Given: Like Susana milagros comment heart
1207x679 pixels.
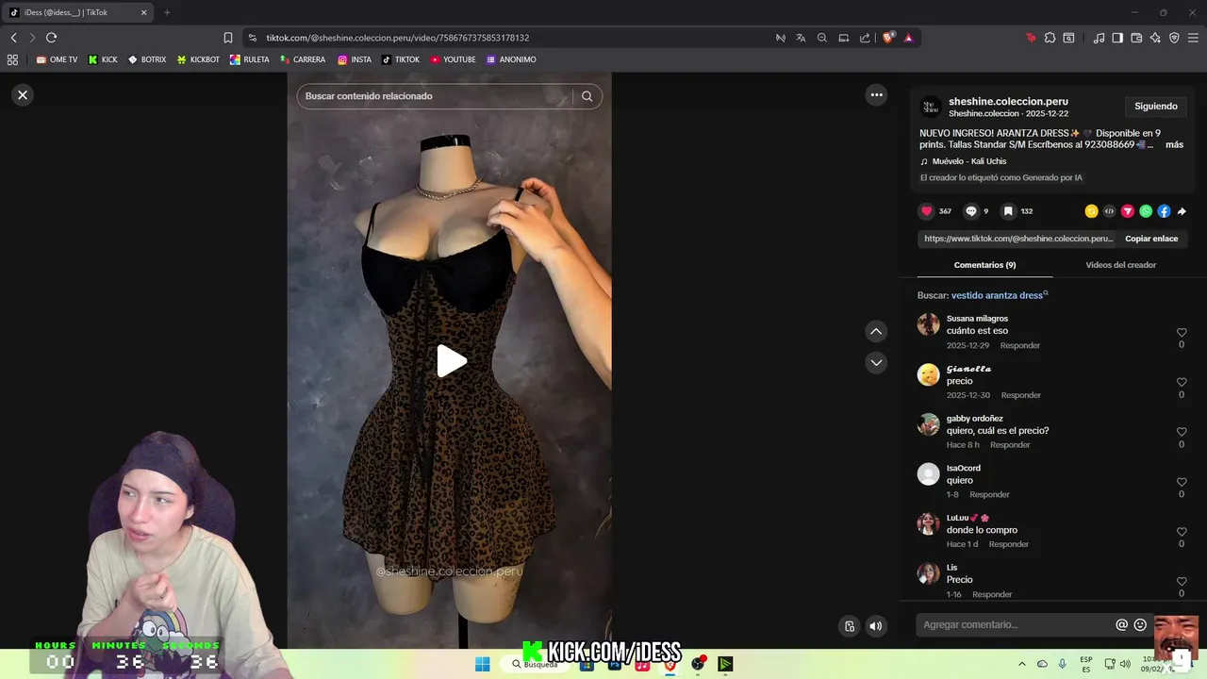Looking at the screenshot, I should pos(1182,333).
